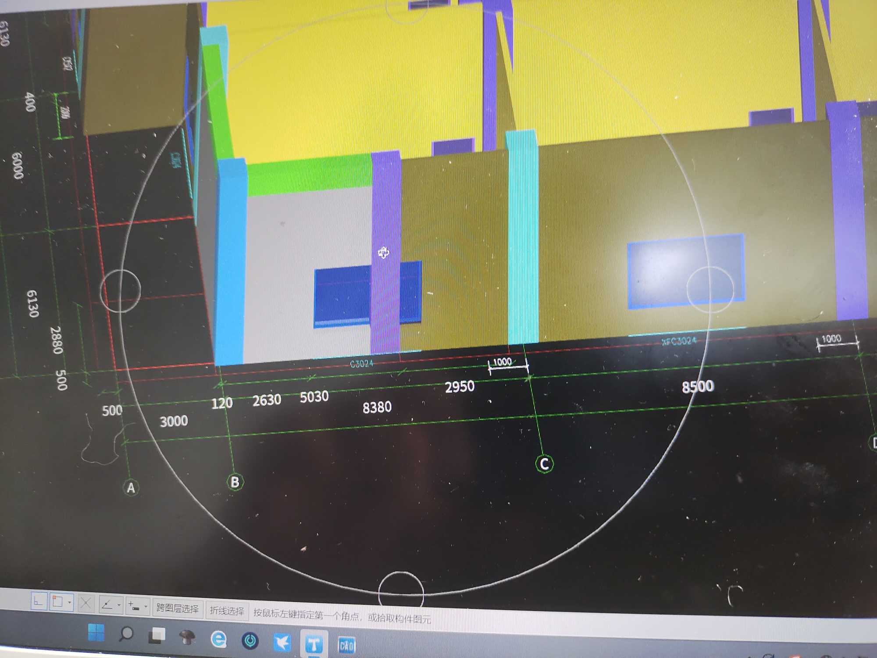This screenshot has width=877, height=658.
Task: Click the 2880 vertical dimension text
Action: (x=56, y=340)
